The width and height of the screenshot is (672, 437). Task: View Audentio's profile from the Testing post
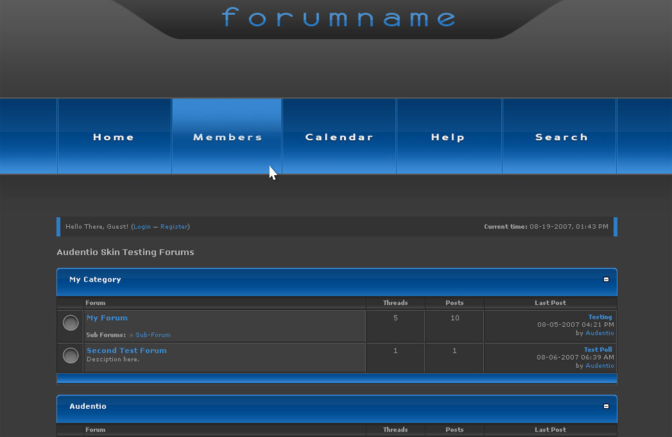[599, 333]
